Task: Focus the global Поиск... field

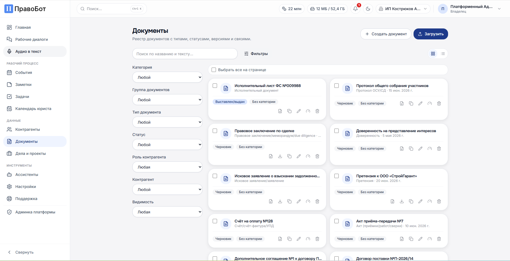Action: (x=112, y=9)
